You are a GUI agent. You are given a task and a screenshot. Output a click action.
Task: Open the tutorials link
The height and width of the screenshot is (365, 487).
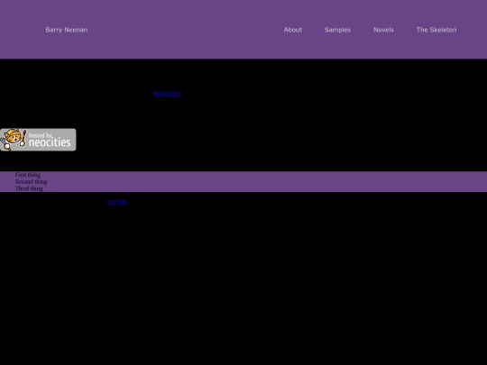pos(117,202)
